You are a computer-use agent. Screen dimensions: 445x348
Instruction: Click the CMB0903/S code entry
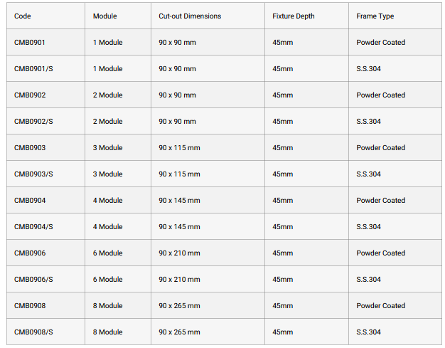(x=33, y=174)
